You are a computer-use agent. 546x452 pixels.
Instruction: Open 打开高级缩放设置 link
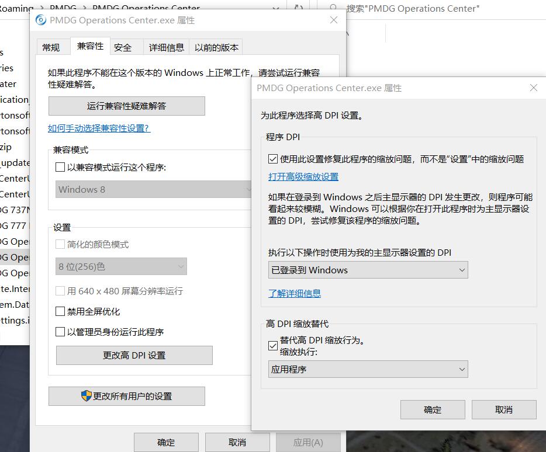pyautogui.click(x=303, y=177)
